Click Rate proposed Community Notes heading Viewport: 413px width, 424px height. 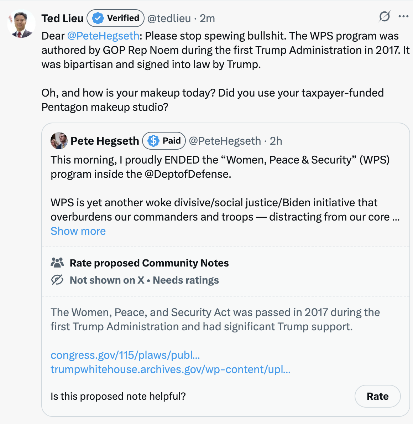click(x=149, y=263)
